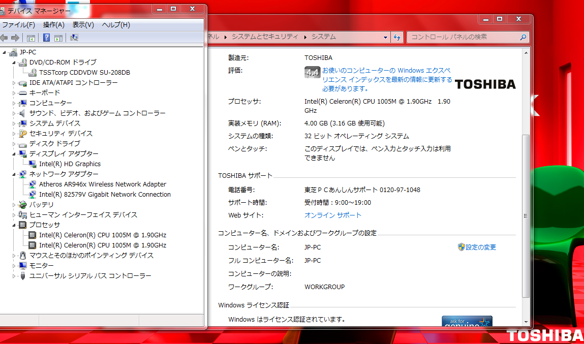
Task: Click the DVD/CD-ROM drive category icon
Action: pos(23,62)
